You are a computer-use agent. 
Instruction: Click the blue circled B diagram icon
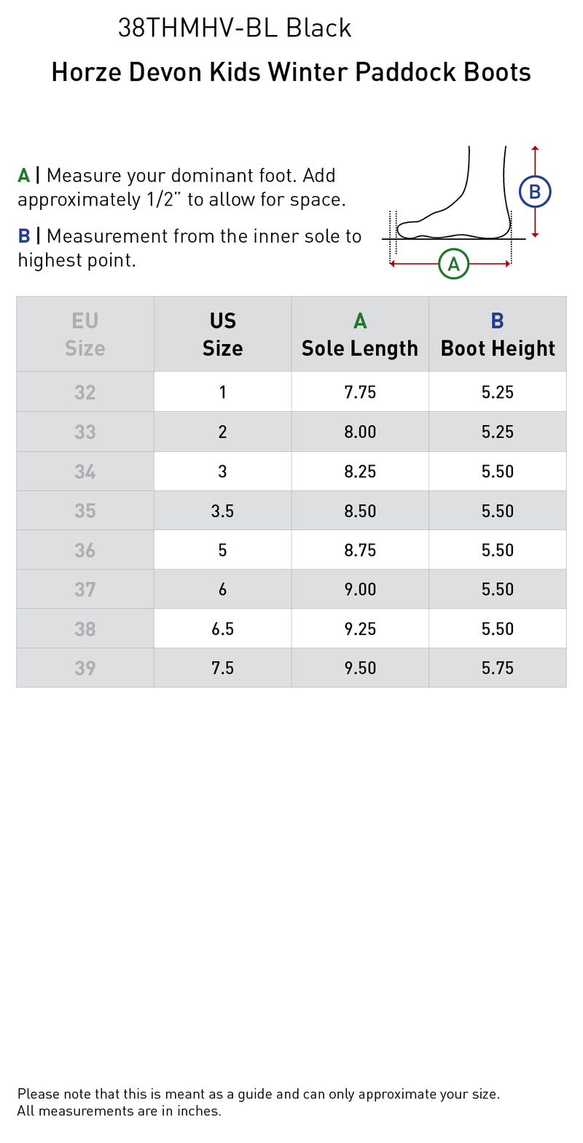tap(534, 192)
